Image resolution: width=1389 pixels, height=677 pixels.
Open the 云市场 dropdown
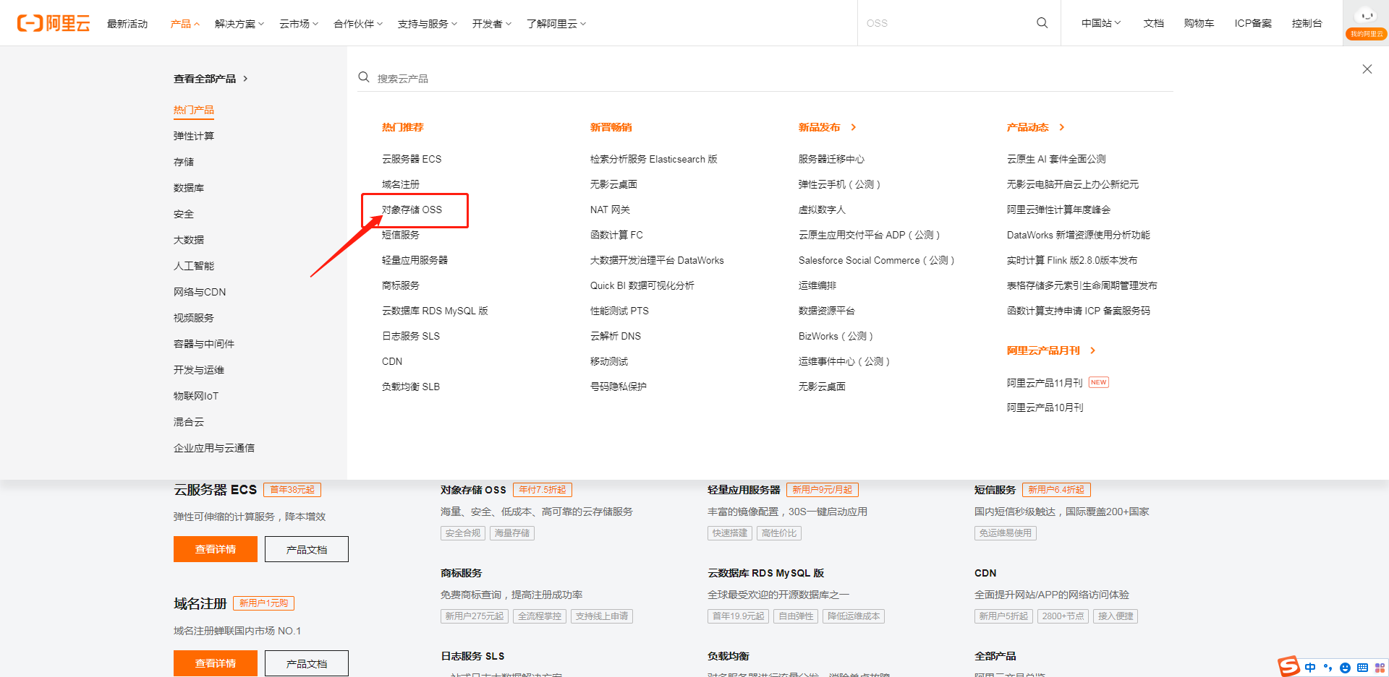pyautogui.click(x=299, y=24)
